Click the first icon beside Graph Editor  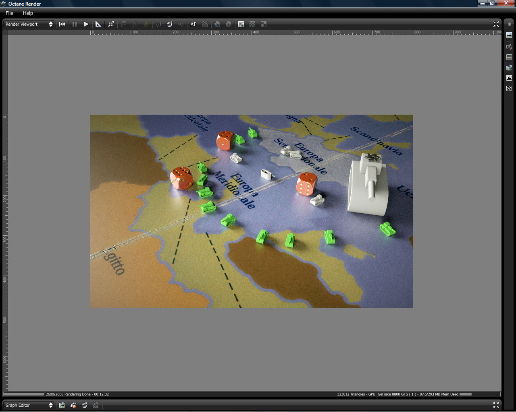point(62,405)
